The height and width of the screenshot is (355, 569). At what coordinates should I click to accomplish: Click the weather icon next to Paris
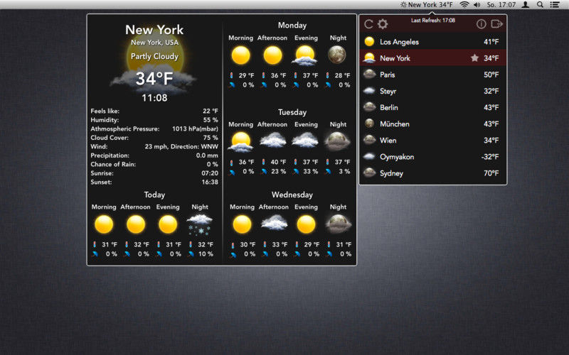(x=369, y=75)
